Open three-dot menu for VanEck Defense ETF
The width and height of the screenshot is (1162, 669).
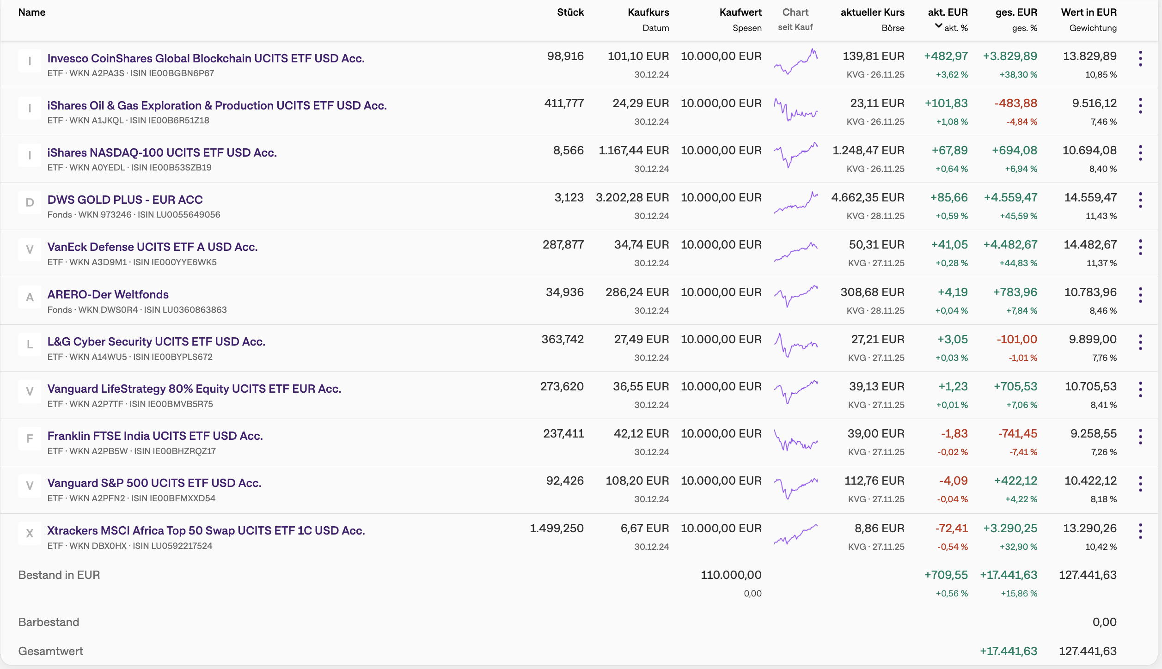click(1140, 247)
